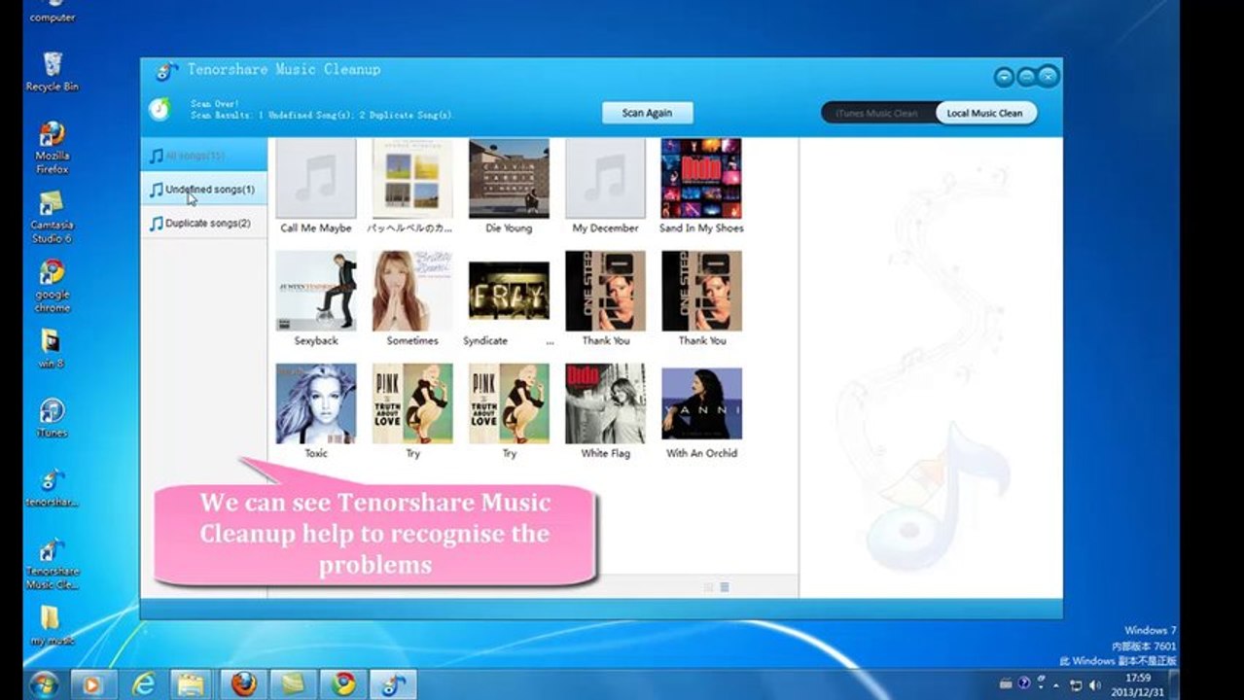
Task: Select the My December song thumbnail
Action: click(x=605, y=178)
